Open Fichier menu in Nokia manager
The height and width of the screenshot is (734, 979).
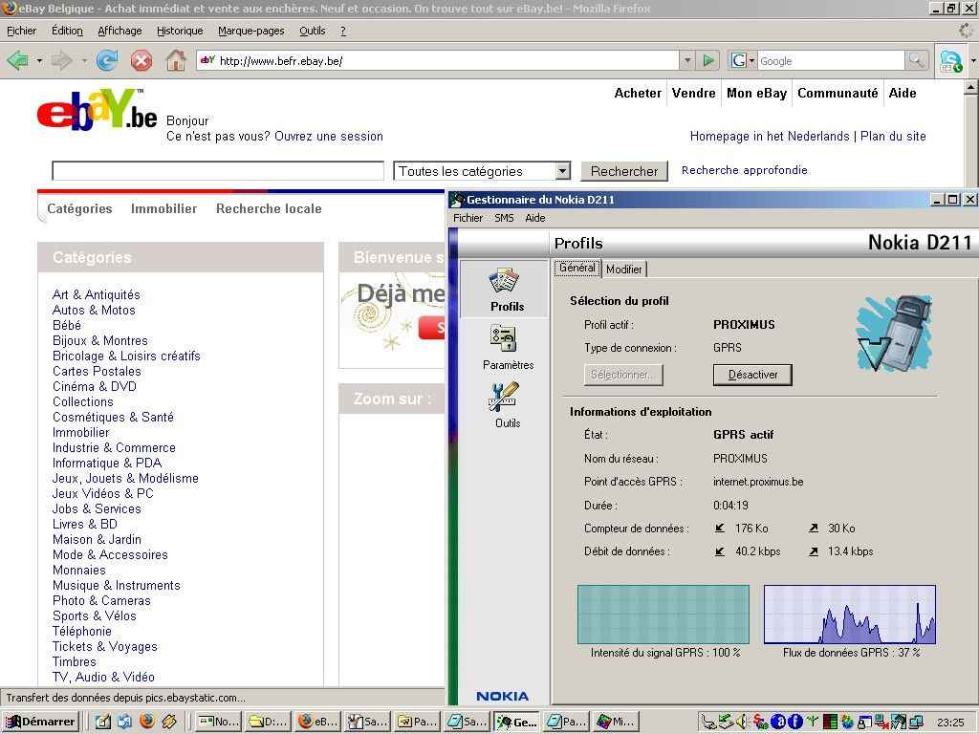tap(468, 218)
